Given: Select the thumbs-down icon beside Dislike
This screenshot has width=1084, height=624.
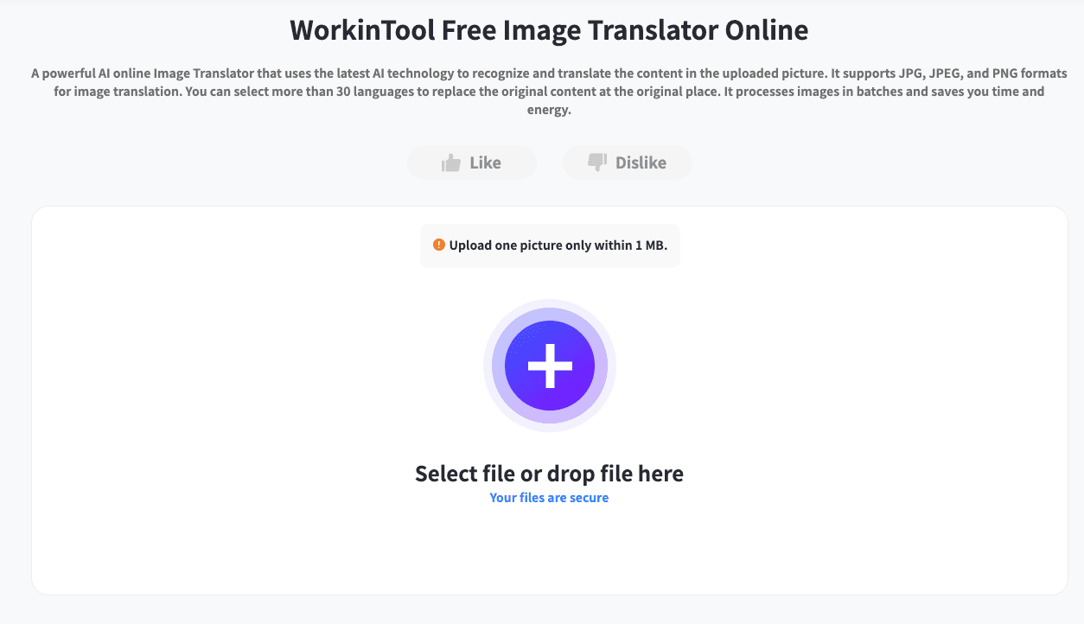Looking at the screenshot, I should (x=596, y=162).
